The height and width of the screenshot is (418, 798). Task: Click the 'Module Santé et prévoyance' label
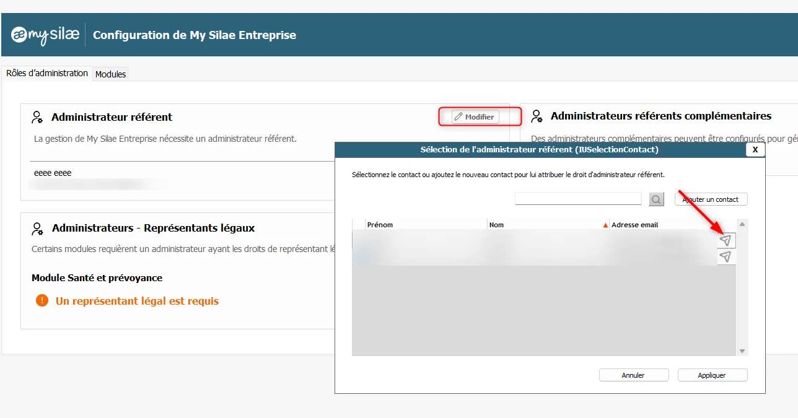[x=97, y=278]
